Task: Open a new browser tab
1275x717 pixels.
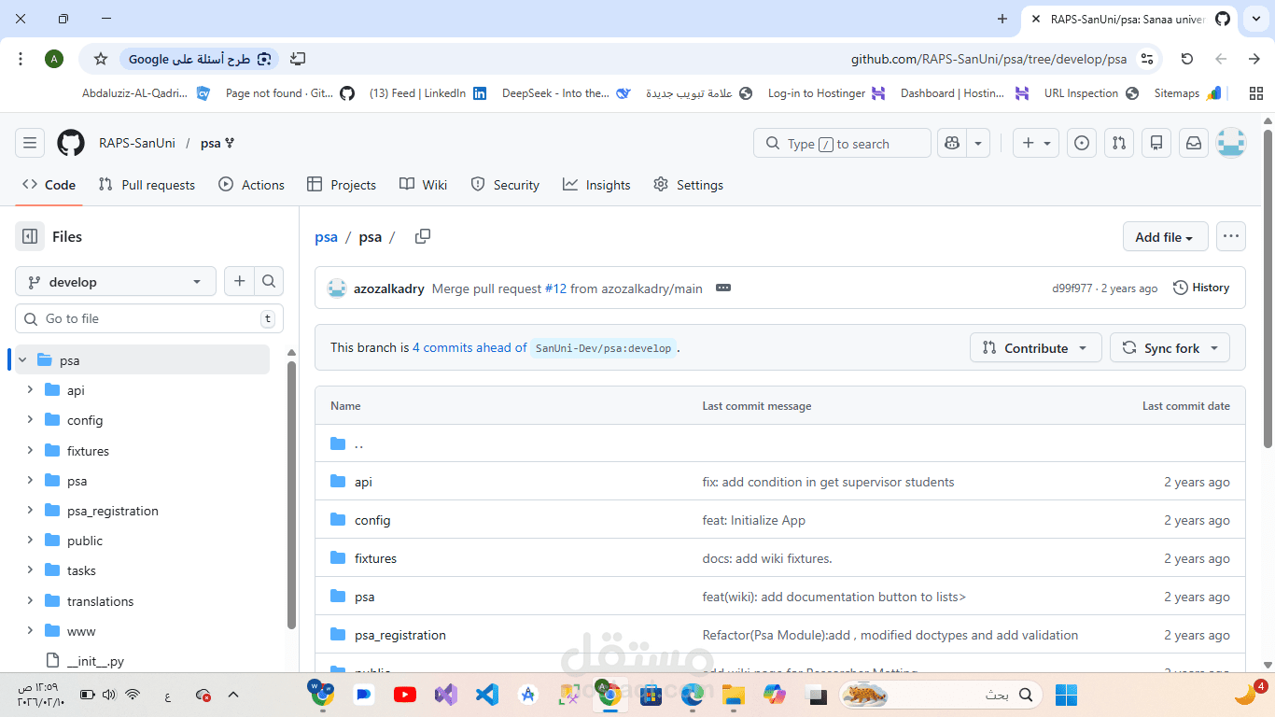Action: 1002,19
